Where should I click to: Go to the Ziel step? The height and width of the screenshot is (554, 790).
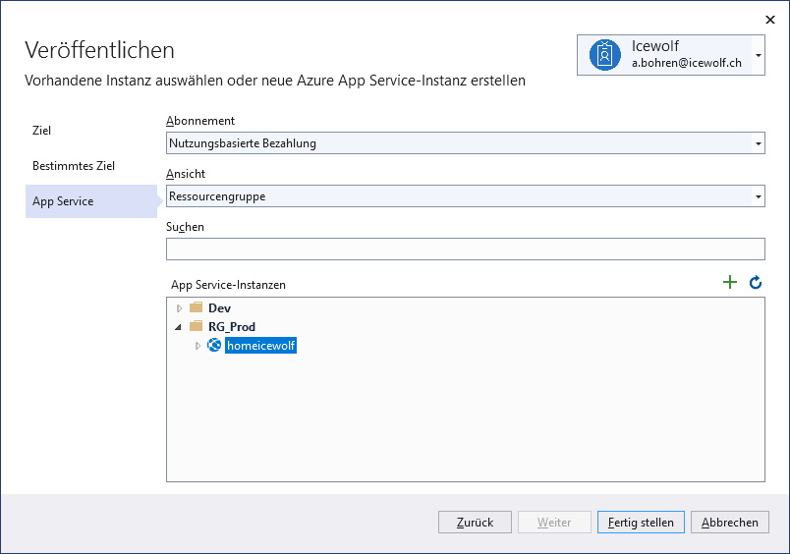[x=41, y=131]
